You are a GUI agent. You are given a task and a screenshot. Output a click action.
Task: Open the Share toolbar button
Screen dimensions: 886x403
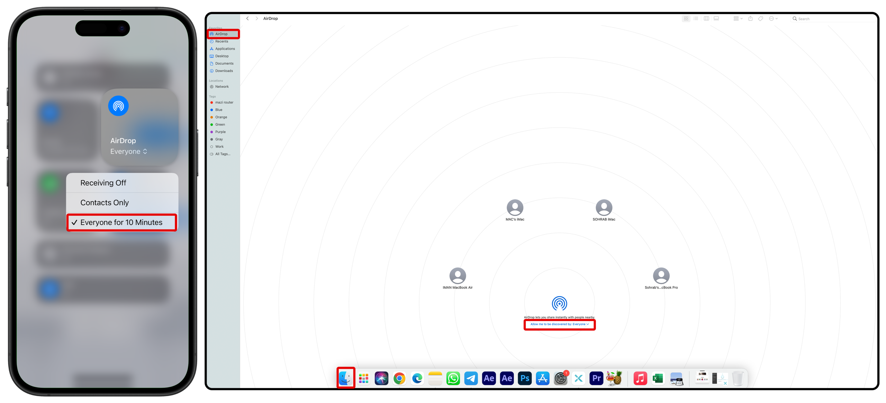[750, 19]
